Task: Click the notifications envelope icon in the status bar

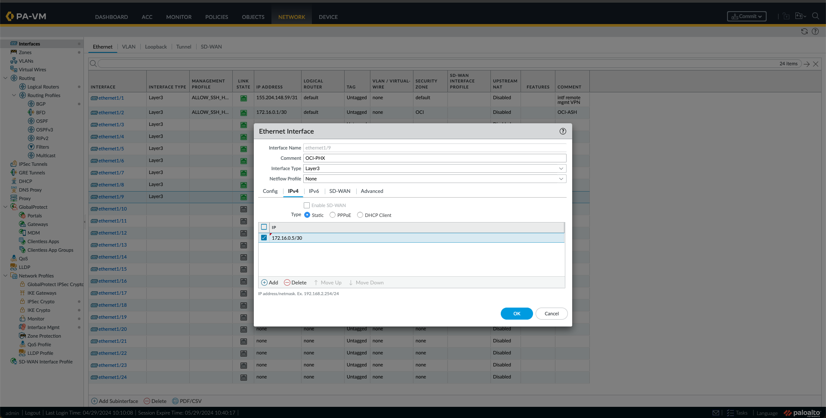Action: tap(715, 412)
